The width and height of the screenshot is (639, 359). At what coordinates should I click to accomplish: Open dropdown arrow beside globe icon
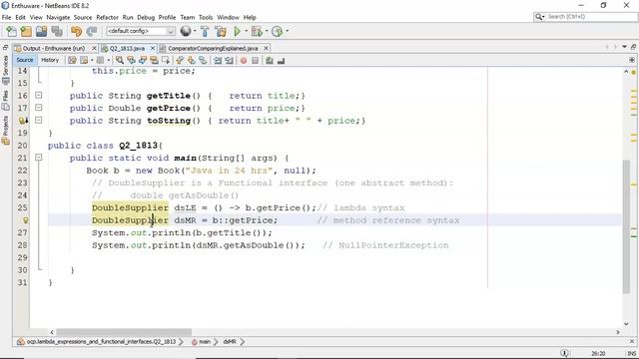[x=195, y=31]
